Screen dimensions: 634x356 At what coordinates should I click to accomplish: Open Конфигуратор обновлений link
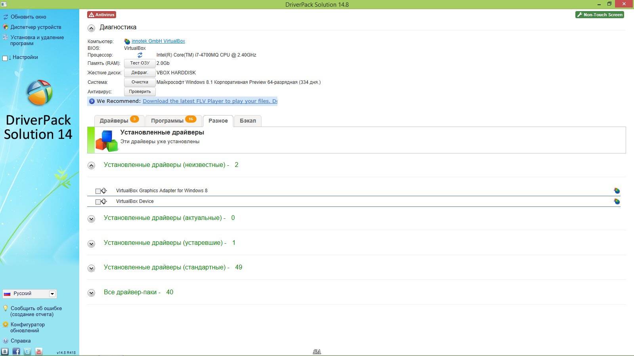pos(27,328)
